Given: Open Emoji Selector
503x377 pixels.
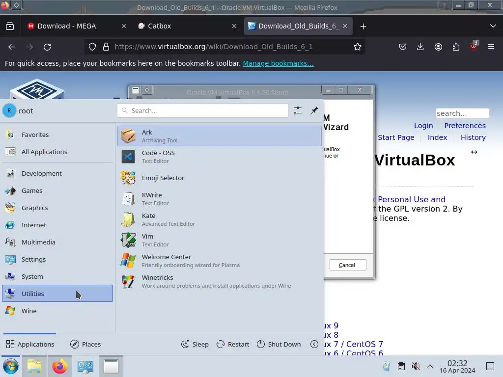Looking at the screenshot, I should [220, 178].
